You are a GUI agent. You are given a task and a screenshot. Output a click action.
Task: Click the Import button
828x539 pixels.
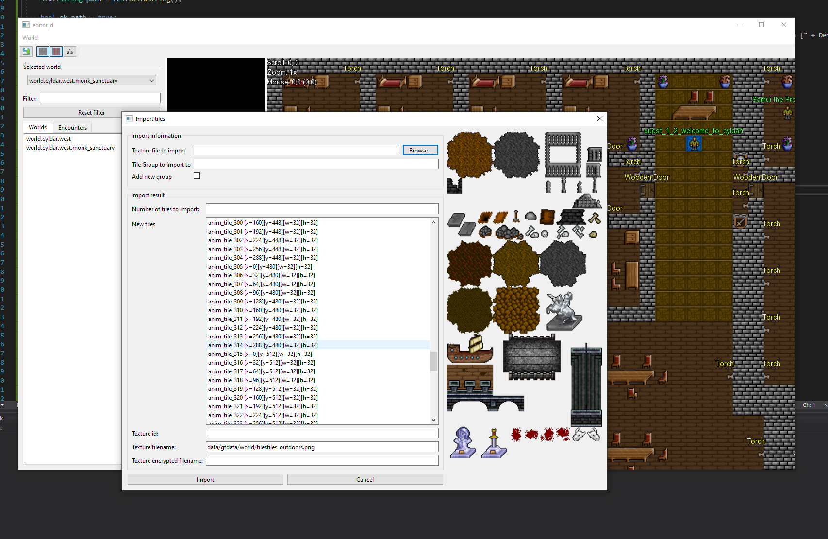click(x=205, y=479)
